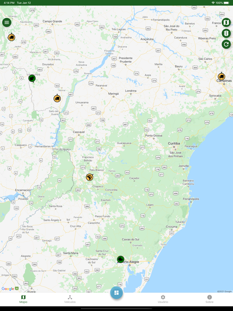Open the Google logo link on map
Screen dimensions: 233x311
coord(8,289)
